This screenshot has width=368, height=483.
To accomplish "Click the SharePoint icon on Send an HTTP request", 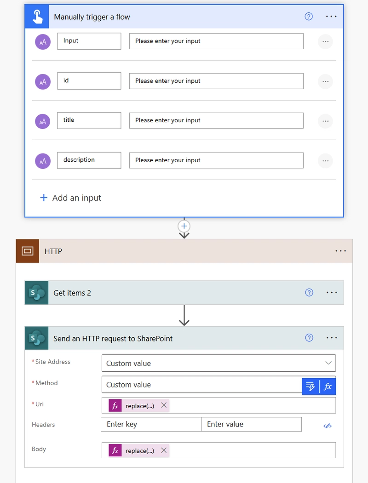I will (37, 338).
